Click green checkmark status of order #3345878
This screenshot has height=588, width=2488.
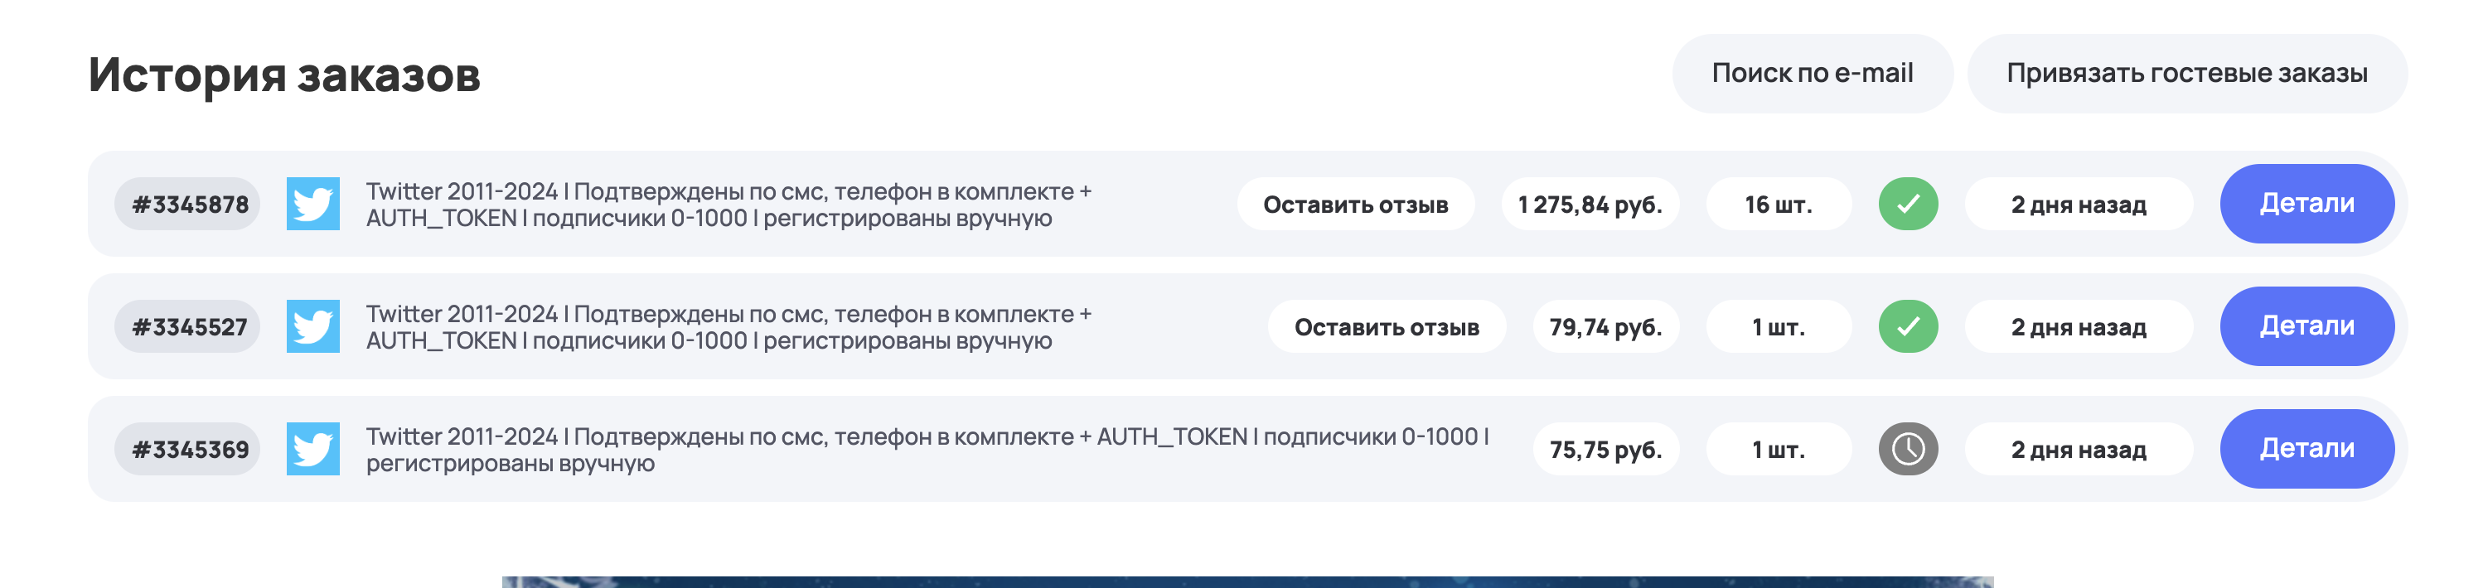1908,204
